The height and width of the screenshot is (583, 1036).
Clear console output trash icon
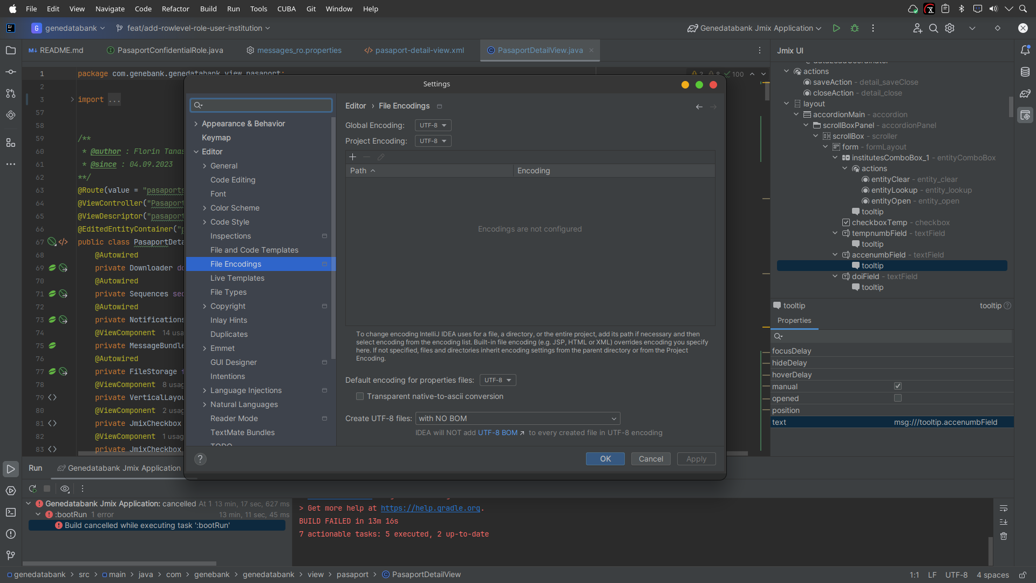pyautogui.click(x=1004, y=536)
